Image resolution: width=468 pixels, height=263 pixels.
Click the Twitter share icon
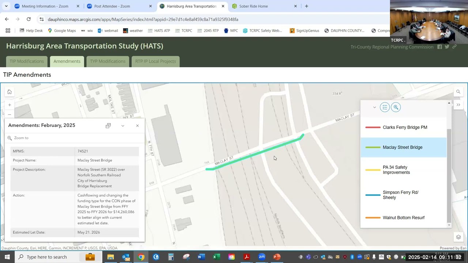pos(447,47)
